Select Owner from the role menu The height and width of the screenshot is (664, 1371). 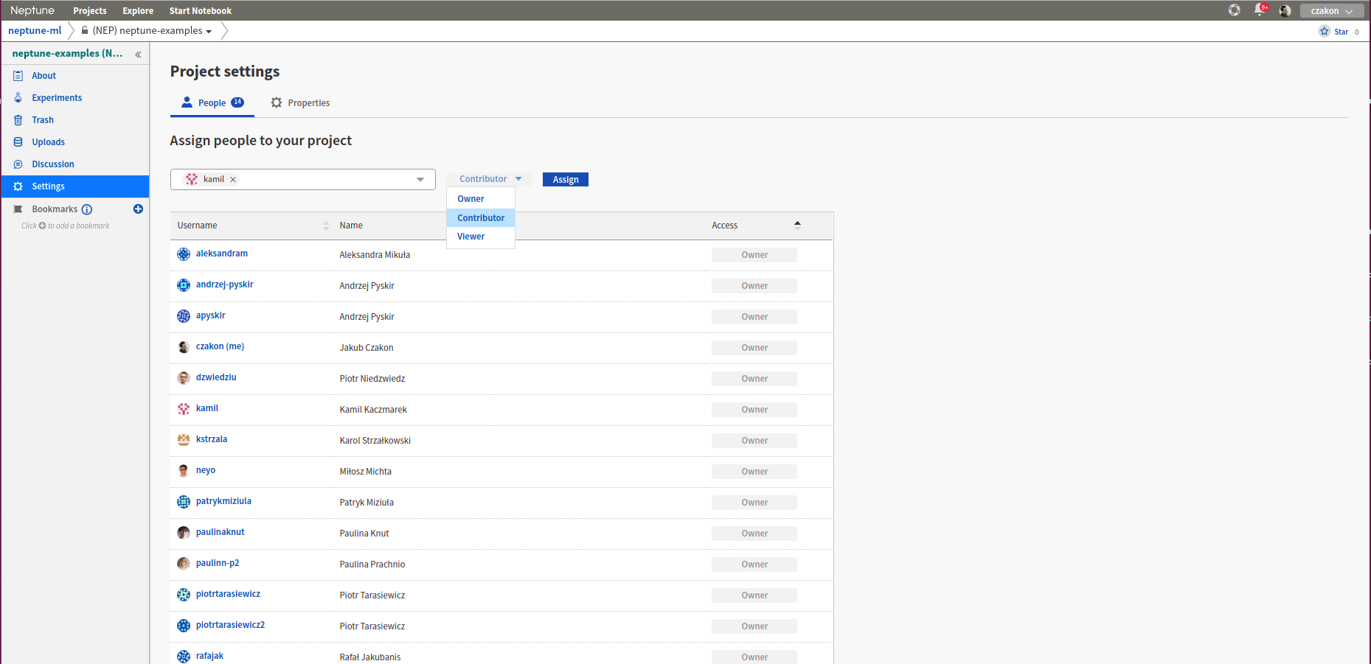[x=481, y=199]
